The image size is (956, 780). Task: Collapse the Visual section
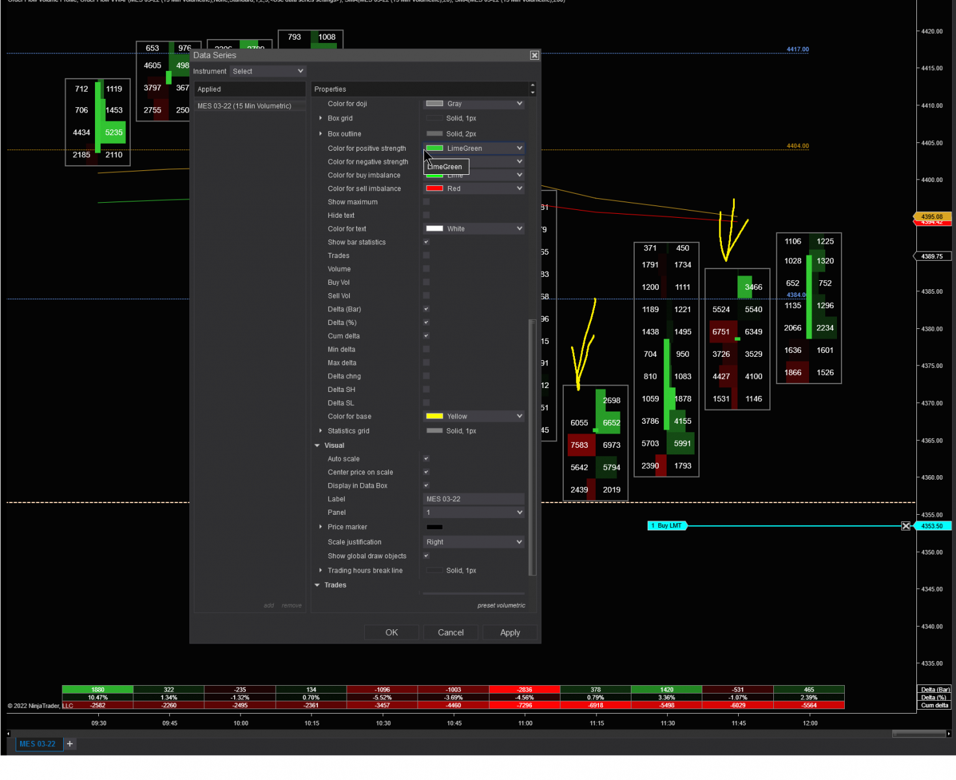(x=317, y=446)
